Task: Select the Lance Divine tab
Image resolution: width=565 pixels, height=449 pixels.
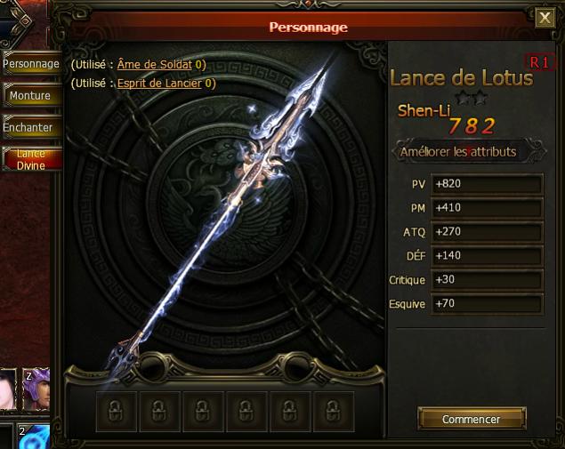Action: (31, 159)
